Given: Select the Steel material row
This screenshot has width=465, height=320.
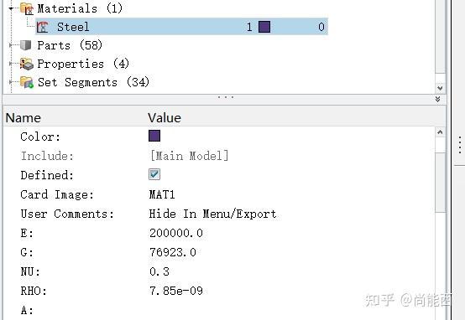Looking at the screenshot, I should 181,27.
